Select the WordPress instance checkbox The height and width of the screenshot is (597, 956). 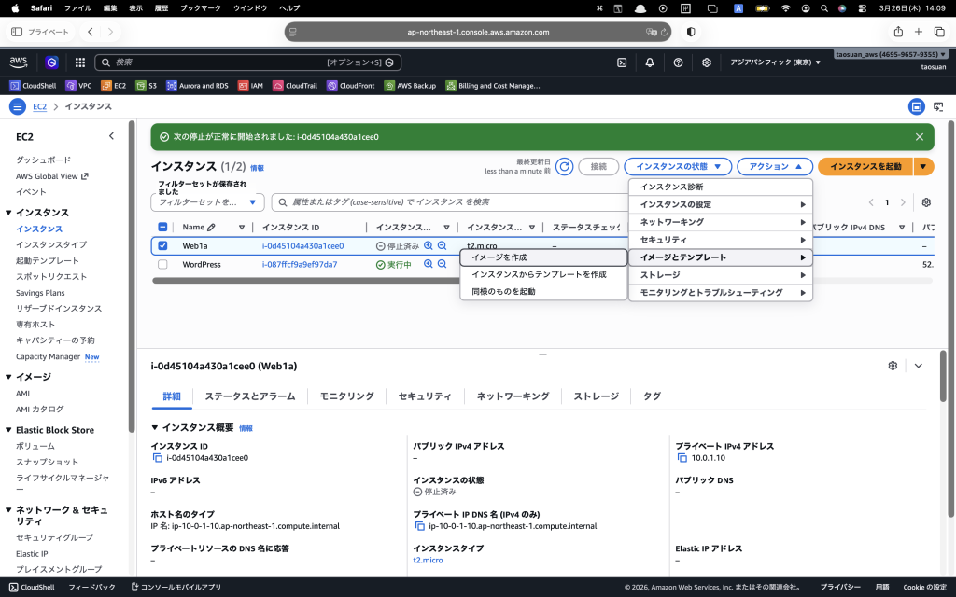point(162,264)
